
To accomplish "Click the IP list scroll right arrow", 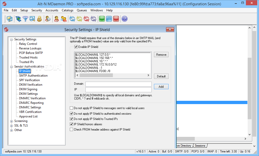I will click(x=148, y=75).
